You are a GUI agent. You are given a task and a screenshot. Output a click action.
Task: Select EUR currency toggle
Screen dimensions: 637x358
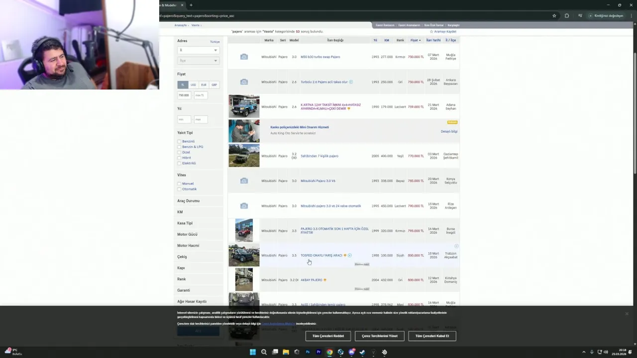tap(204, 85)
